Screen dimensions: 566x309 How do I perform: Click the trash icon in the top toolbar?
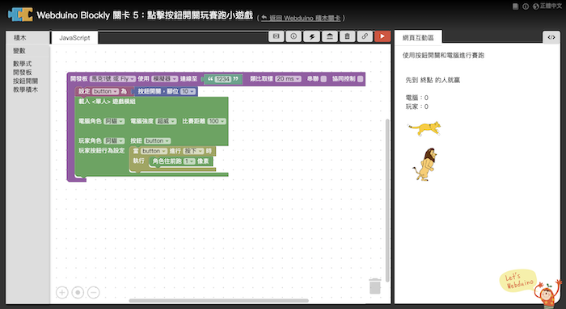click(347, 36)
